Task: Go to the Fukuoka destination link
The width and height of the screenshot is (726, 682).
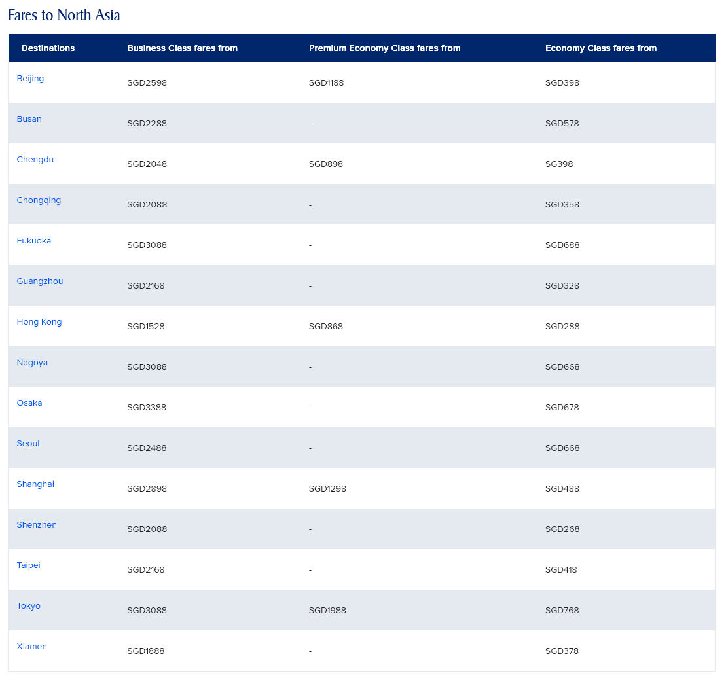Action: pyautogui.click(x=34, y=241)
